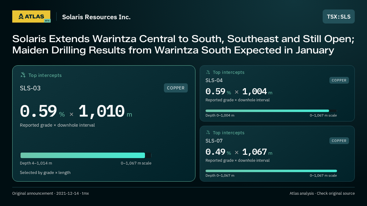The height and width of the screenshot is (206, 367).
Task: Click the drill icon in SLS-04 card
Action: pos(208,72)
